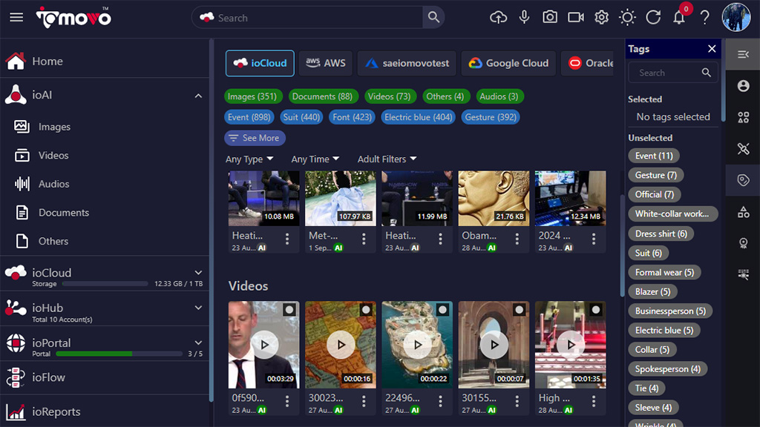Screen dimensions: 760x427
Task: Open options menu for Met- image
Action: pos(364,239)
